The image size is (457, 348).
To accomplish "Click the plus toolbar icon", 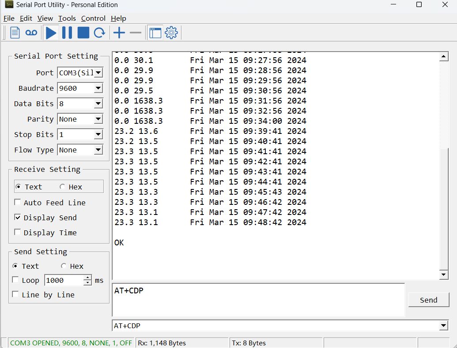I will 119,33.
